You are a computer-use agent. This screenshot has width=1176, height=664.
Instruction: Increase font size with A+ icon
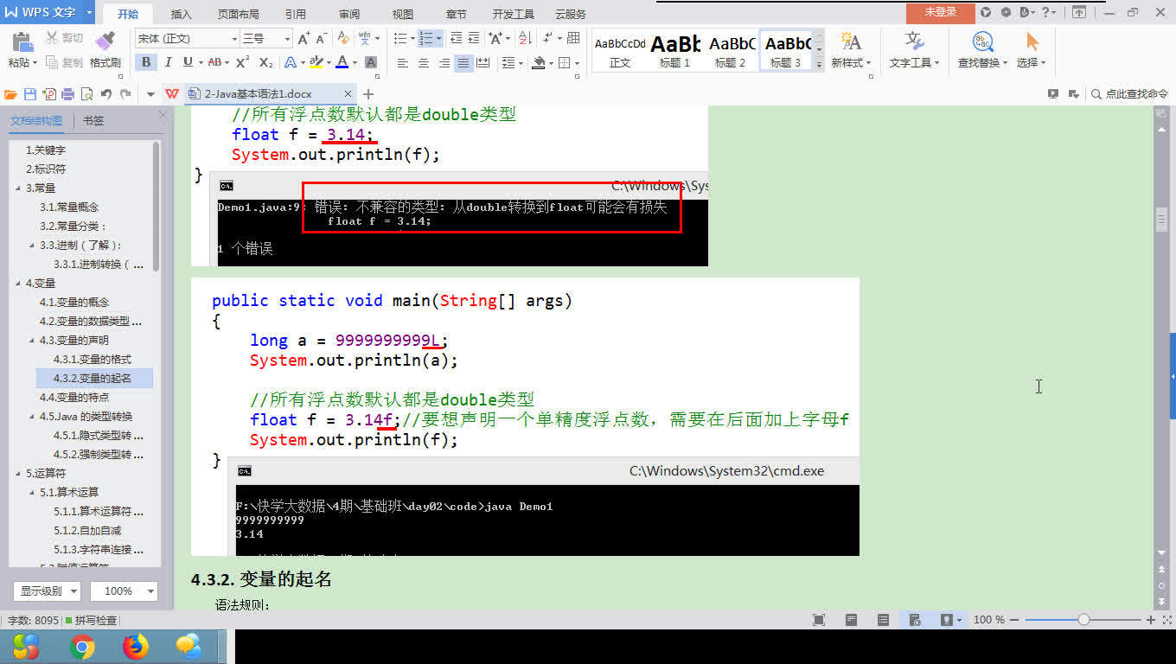pos(304,38)
